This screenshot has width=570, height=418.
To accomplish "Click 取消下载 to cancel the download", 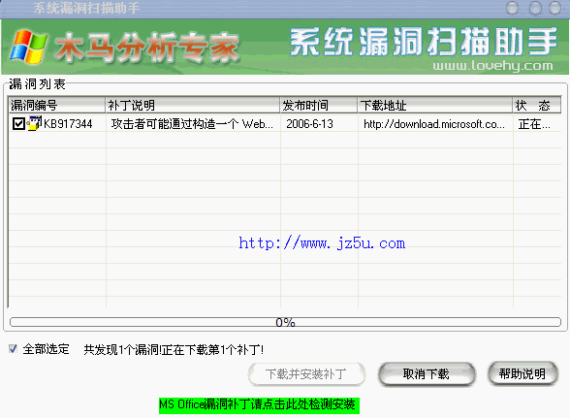I will tap(427, 373).
